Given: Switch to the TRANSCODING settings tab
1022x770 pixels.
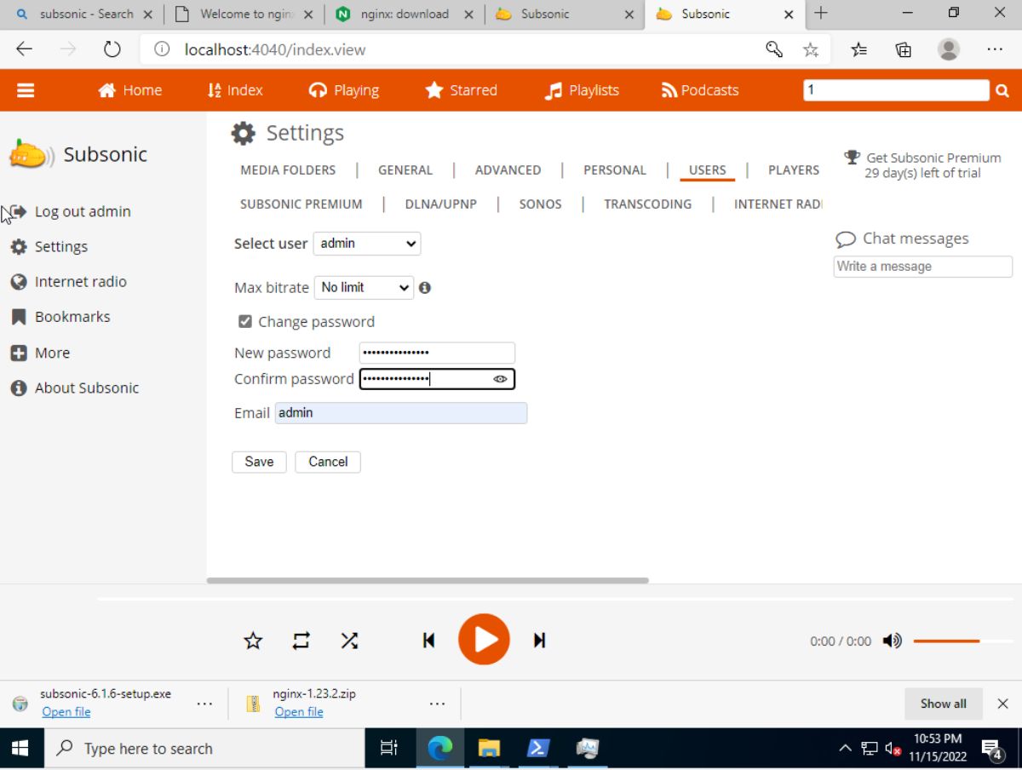Looking at the screenshot, I should coord(647,204).
